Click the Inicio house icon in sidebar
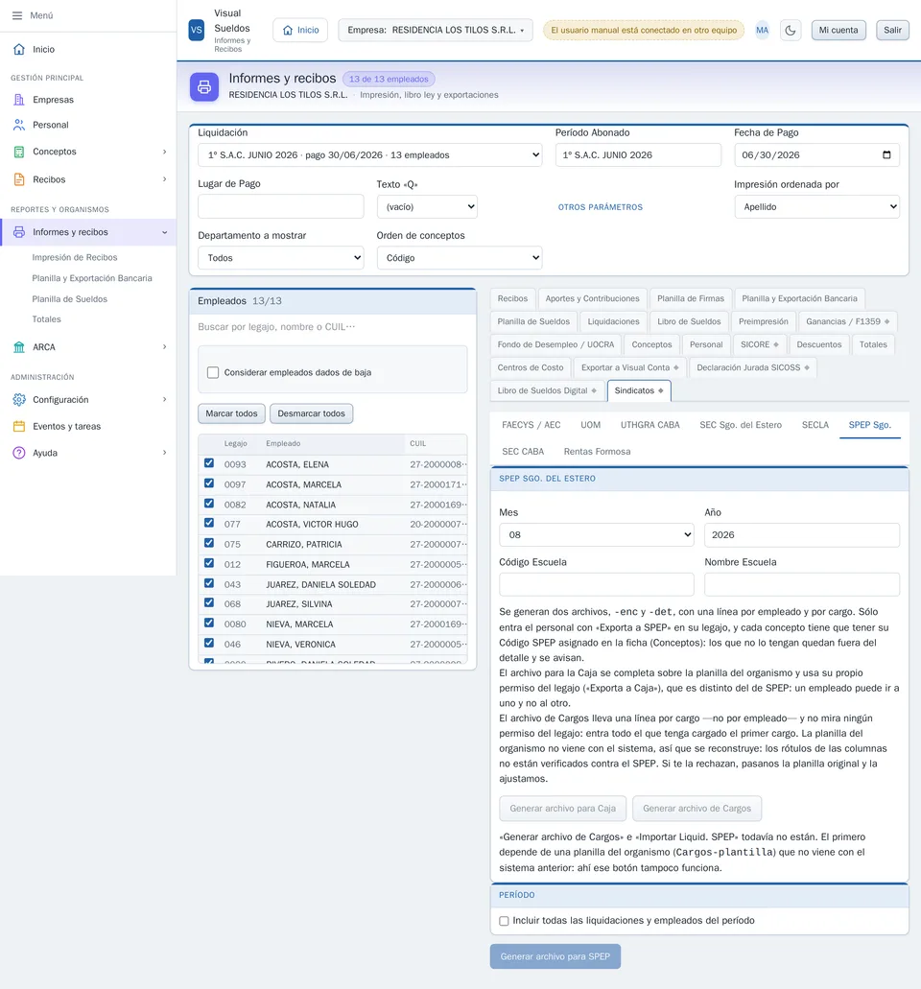Viewport: 921px width, 989px height. [19, 49]
